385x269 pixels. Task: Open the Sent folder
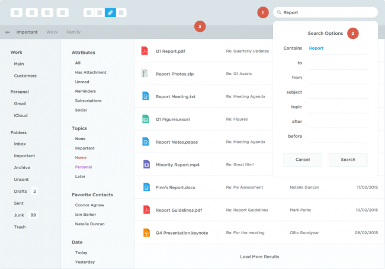point(19,203)
